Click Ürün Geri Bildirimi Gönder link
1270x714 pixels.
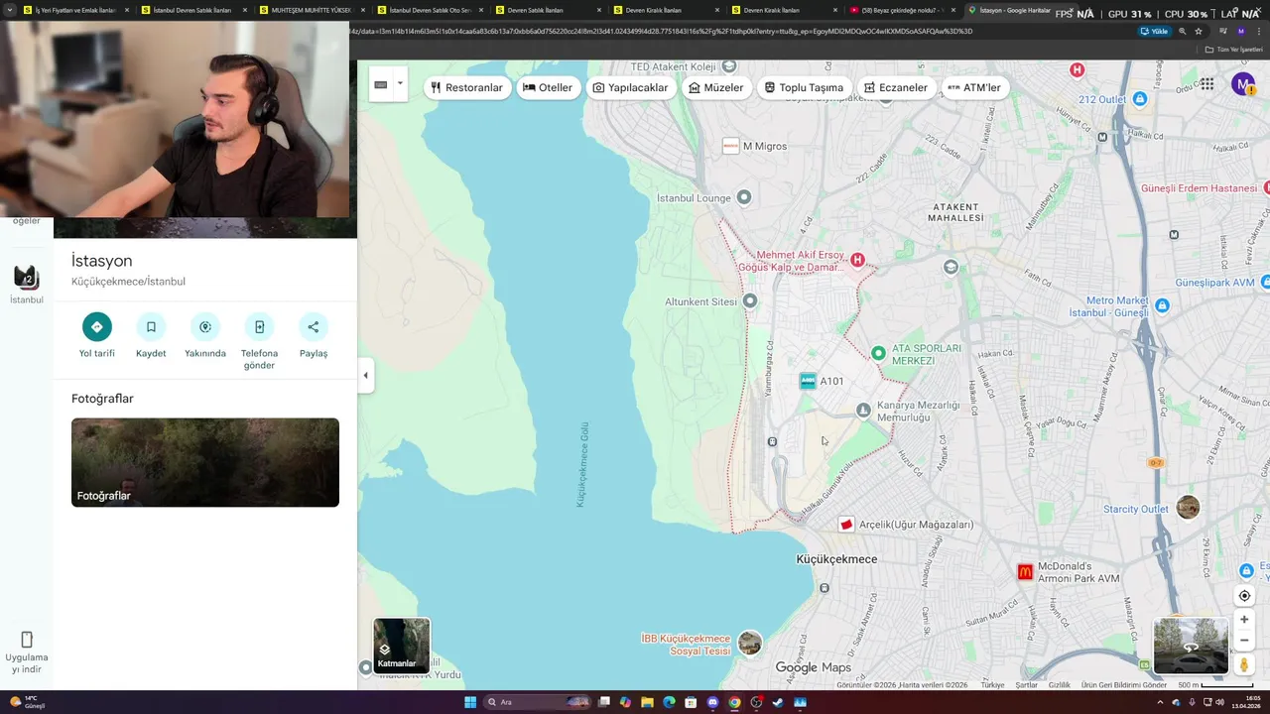tap(1124, 685)
